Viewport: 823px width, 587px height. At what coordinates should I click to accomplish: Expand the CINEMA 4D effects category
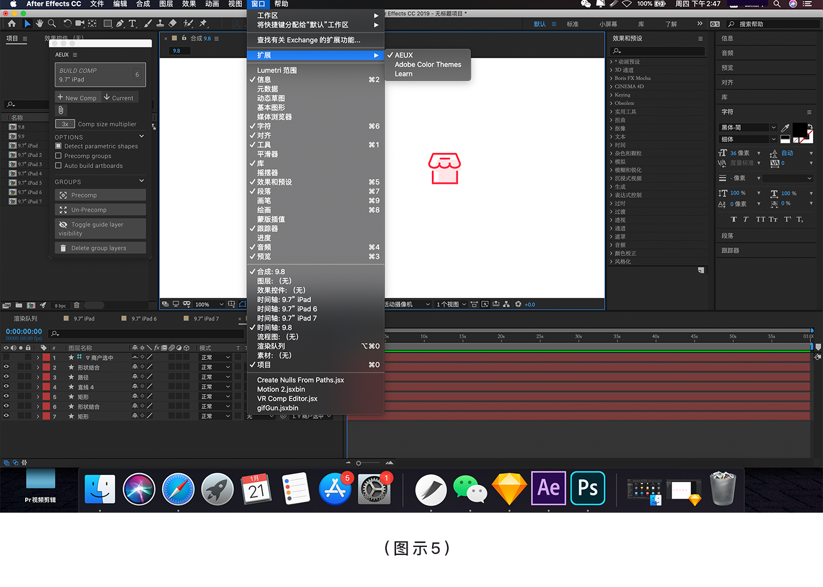(x=611, y=87)
